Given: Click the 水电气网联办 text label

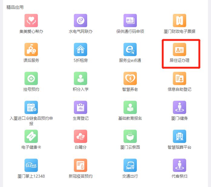Looking at the screenshot, I should tap(81, 31).
